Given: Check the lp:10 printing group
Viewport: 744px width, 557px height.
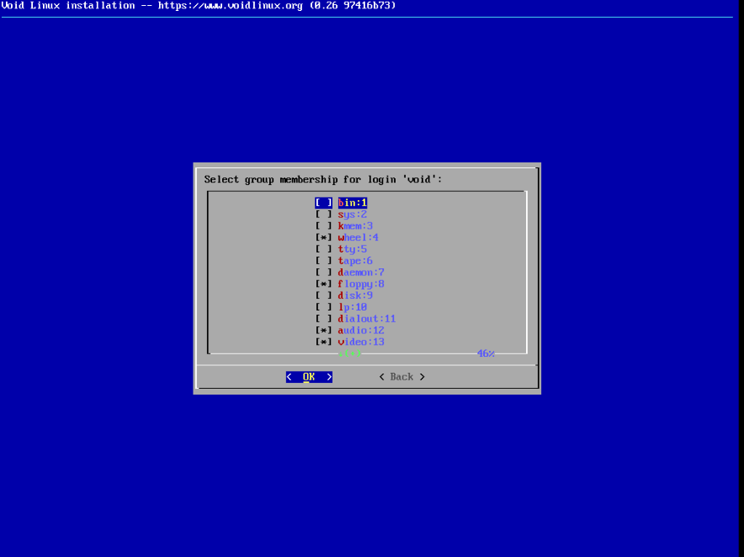Looking at the screenshot, I should click(x=323, y=306).
